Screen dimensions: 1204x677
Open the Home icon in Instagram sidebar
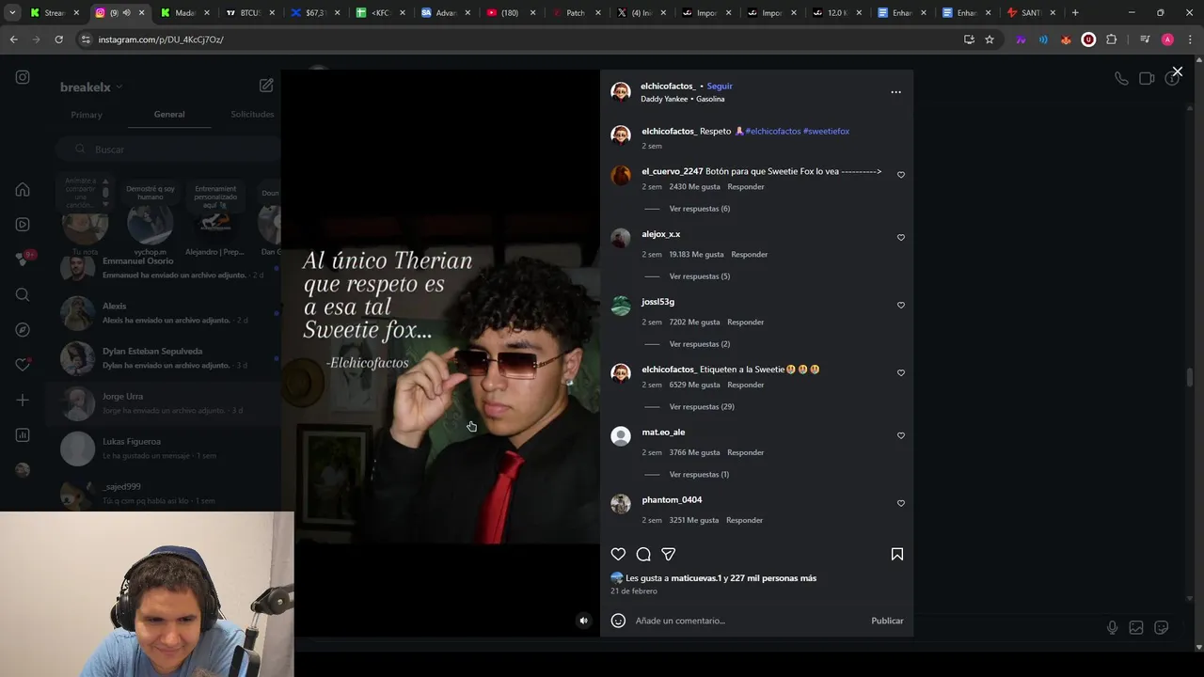pos(23,190)
